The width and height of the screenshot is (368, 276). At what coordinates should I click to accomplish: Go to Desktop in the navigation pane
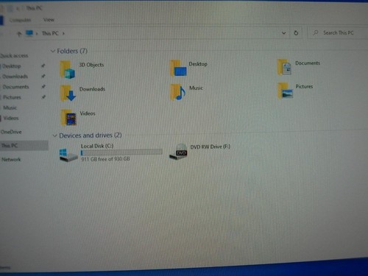(x=11, y=66)
